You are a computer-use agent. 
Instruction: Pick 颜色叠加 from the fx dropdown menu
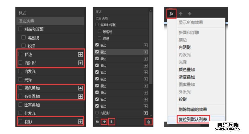187,69
